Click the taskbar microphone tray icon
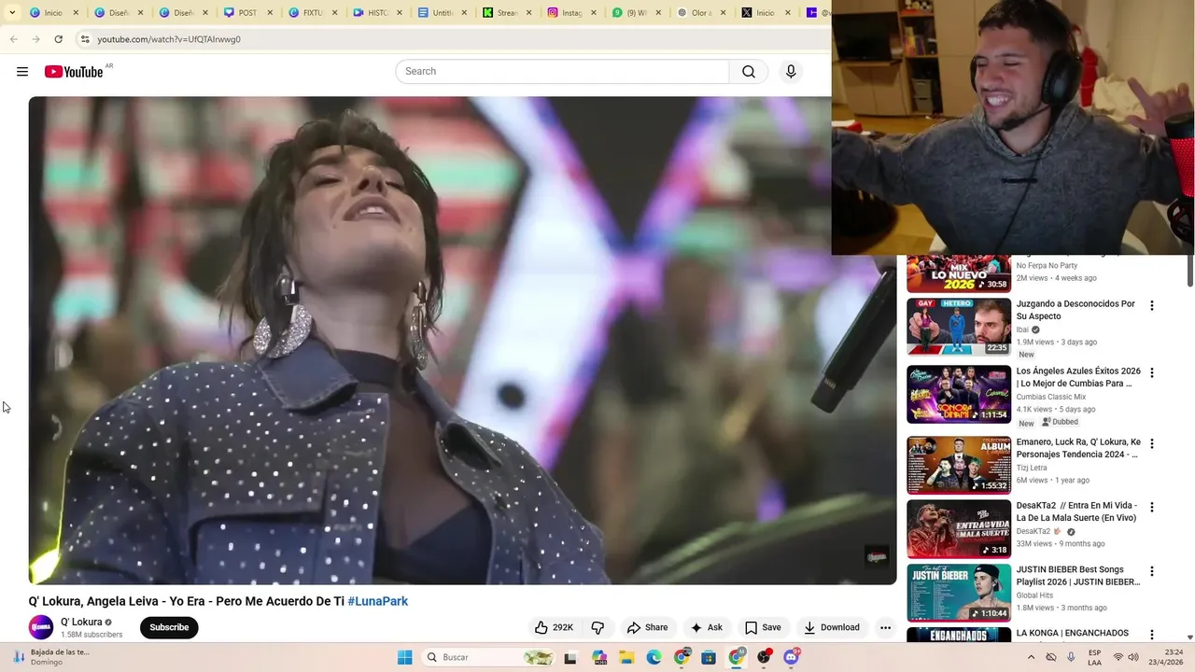This screenshot has width=1195, height=672. (x=1071, y=657)
